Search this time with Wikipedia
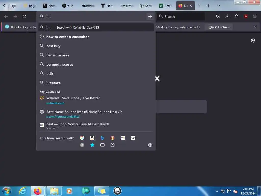The height and width of the screenshot is (196, 261). pyautogui.click(x=133, y=138)
